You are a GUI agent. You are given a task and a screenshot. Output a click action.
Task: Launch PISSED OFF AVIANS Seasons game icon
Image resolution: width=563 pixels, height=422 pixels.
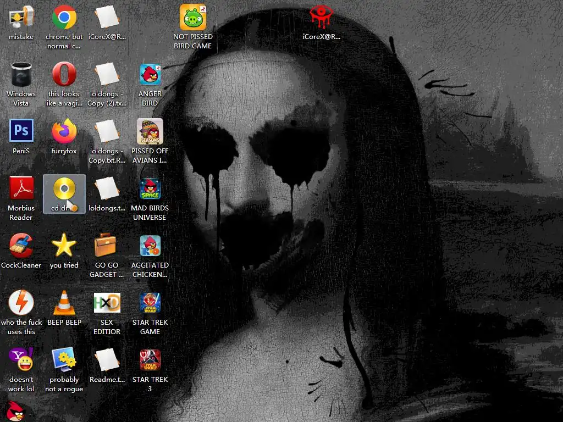[x=150, y=131]
